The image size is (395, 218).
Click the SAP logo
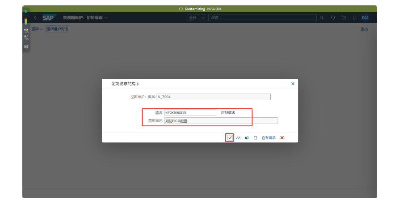48,17
